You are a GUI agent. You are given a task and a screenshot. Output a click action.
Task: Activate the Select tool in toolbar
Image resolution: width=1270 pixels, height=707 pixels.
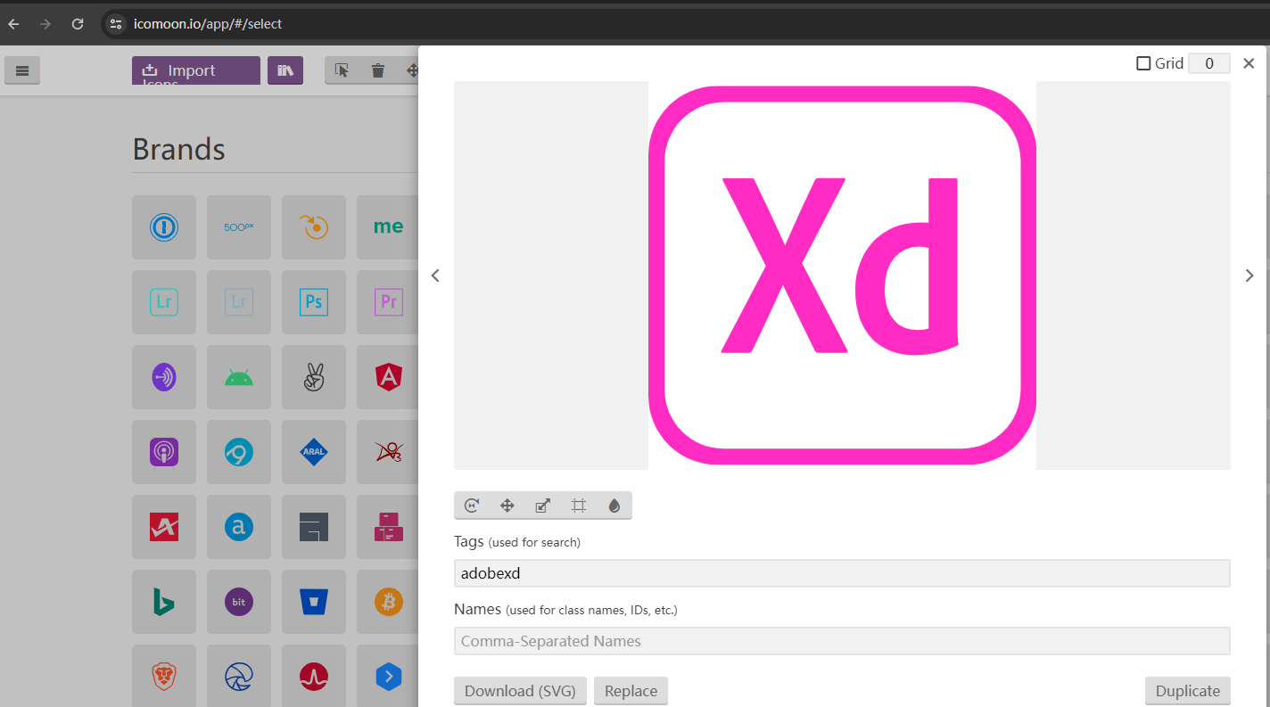(342, 70)
